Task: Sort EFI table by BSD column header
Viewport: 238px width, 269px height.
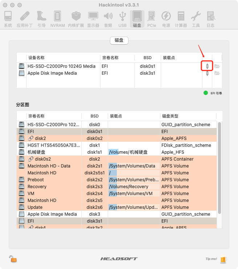Action: tap(148, 58)
